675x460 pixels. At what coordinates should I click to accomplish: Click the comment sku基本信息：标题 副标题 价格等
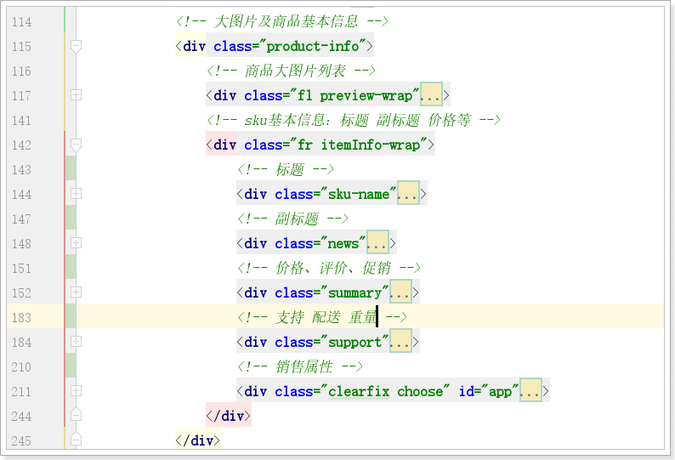(x=353, y=120)
